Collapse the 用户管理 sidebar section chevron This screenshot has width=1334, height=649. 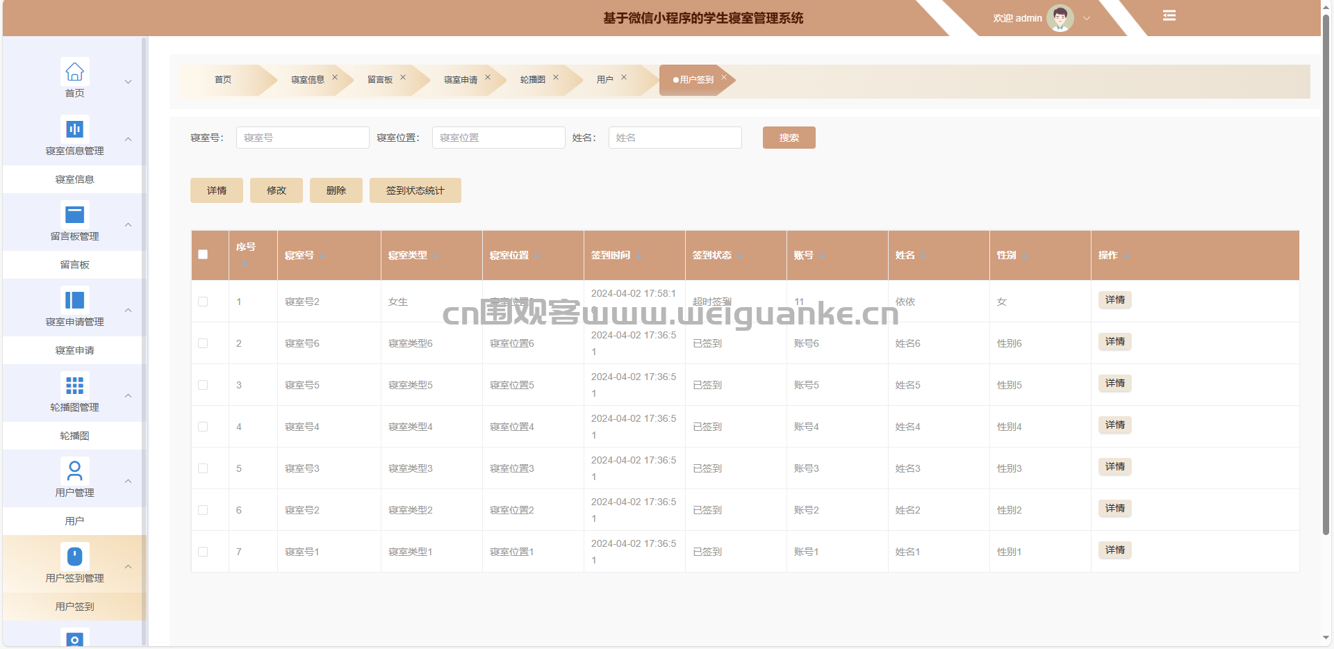point(128,482)
